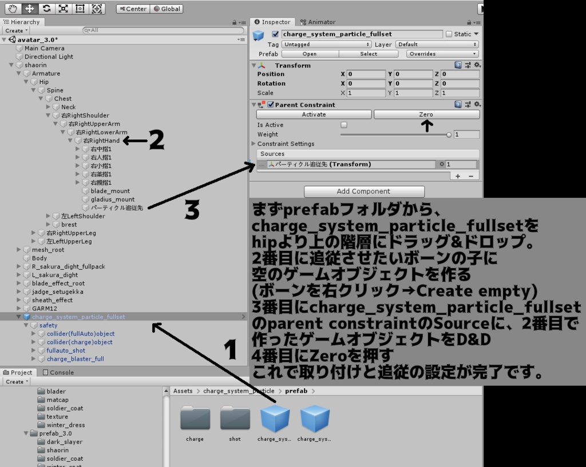Expand 左LeftShoulder bone
The image size is (586, 467).
pos(48,215)
